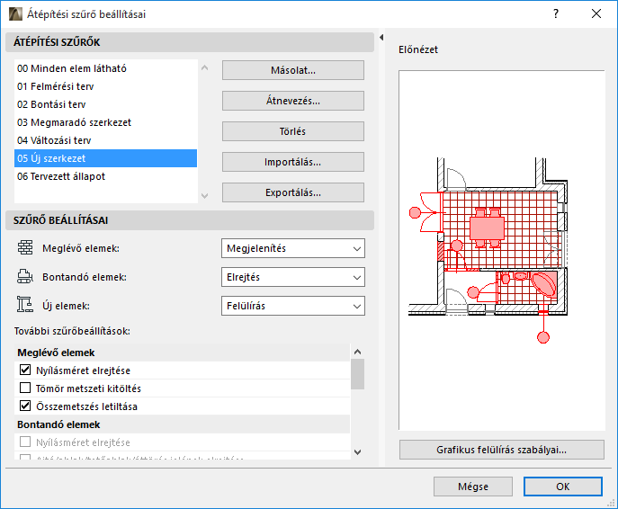The height and width of the screenshot is (509, 618).
Task: Select '00 Minden elem látható' filter
Action: click(105, 68)
